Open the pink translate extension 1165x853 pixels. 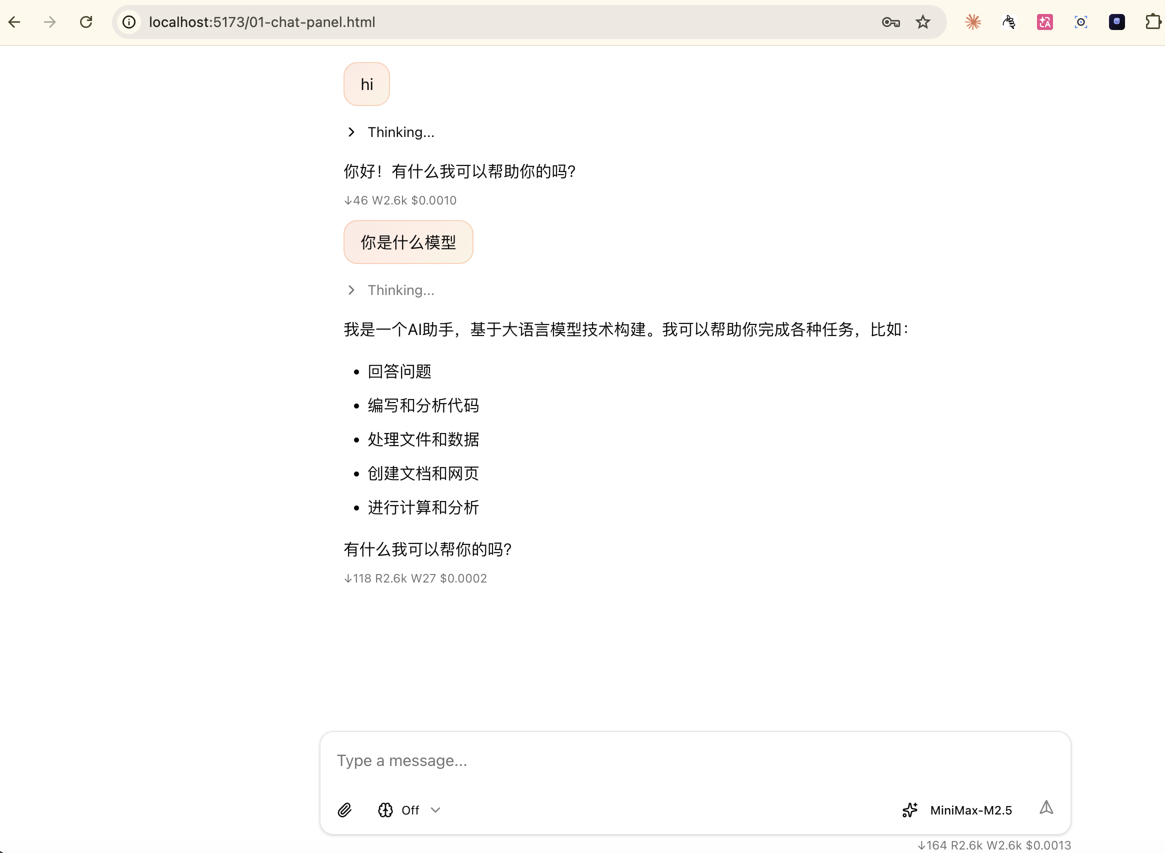click(x=1044, y=22)
